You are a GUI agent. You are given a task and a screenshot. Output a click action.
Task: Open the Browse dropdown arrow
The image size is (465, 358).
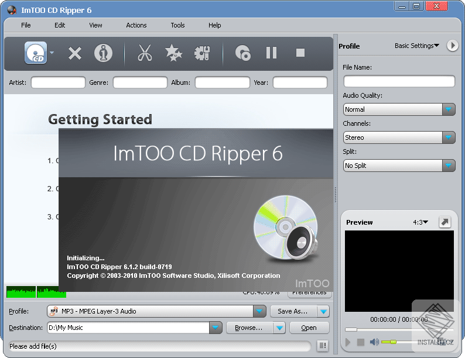pyautogui.click(x=279, y=328)
